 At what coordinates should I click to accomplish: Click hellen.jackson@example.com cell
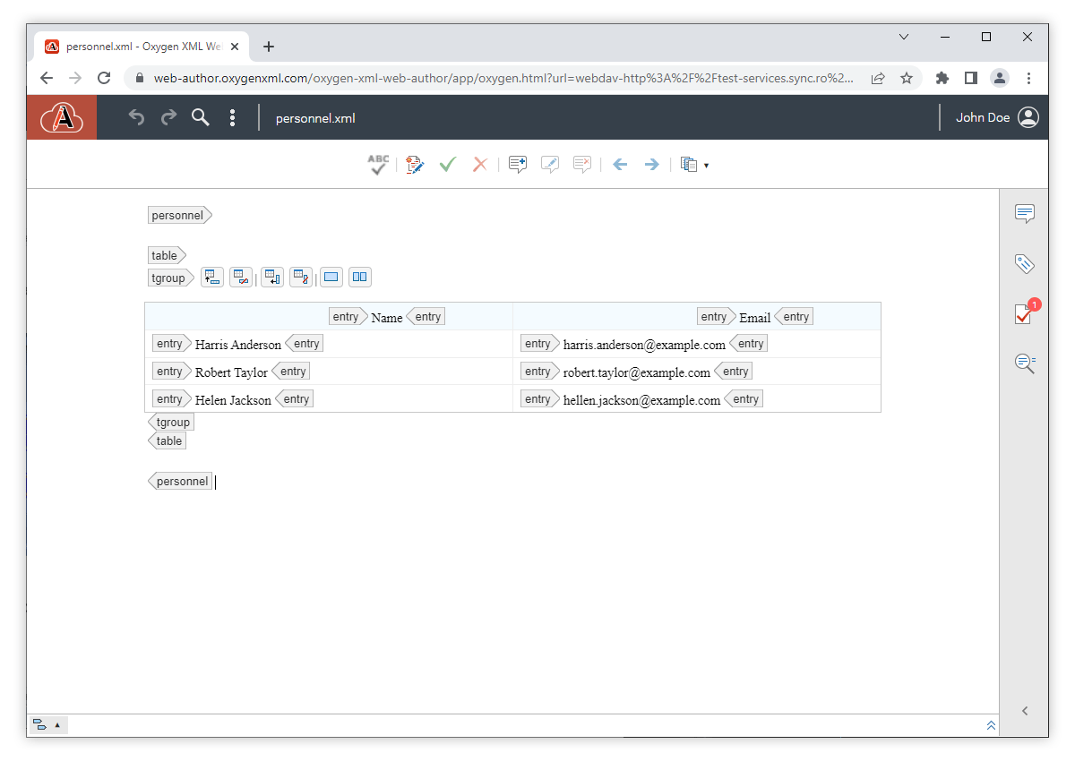[641, 400]
